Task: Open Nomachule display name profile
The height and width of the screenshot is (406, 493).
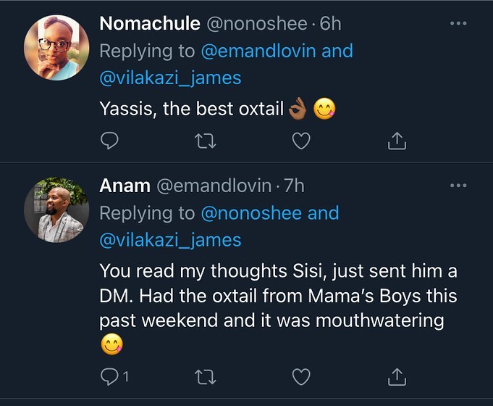Action: pos(149,23)
